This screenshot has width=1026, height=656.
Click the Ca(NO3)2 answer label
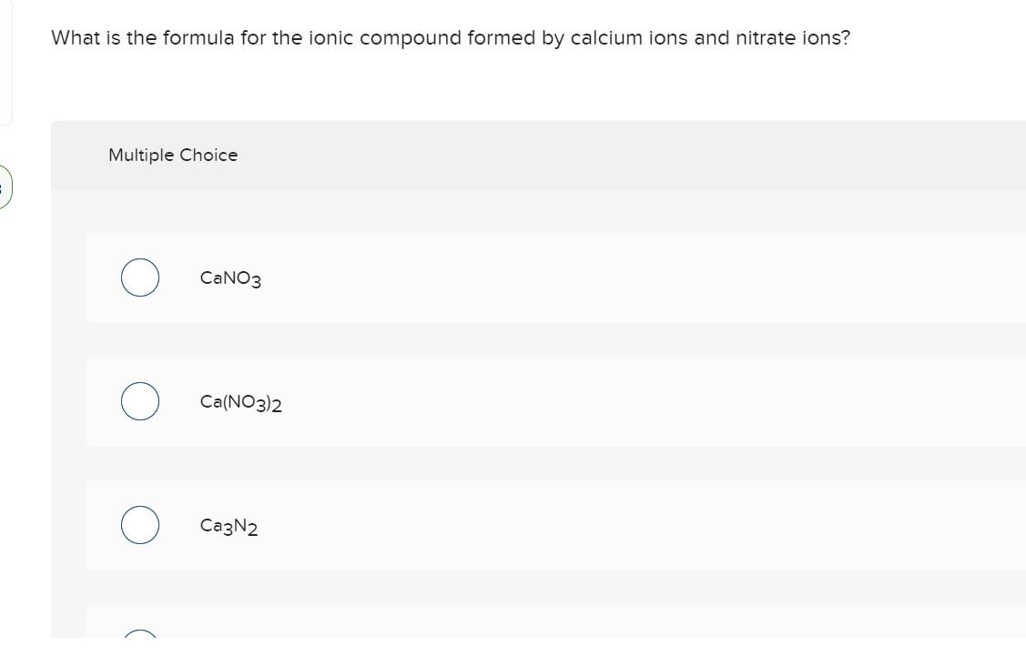240,402
